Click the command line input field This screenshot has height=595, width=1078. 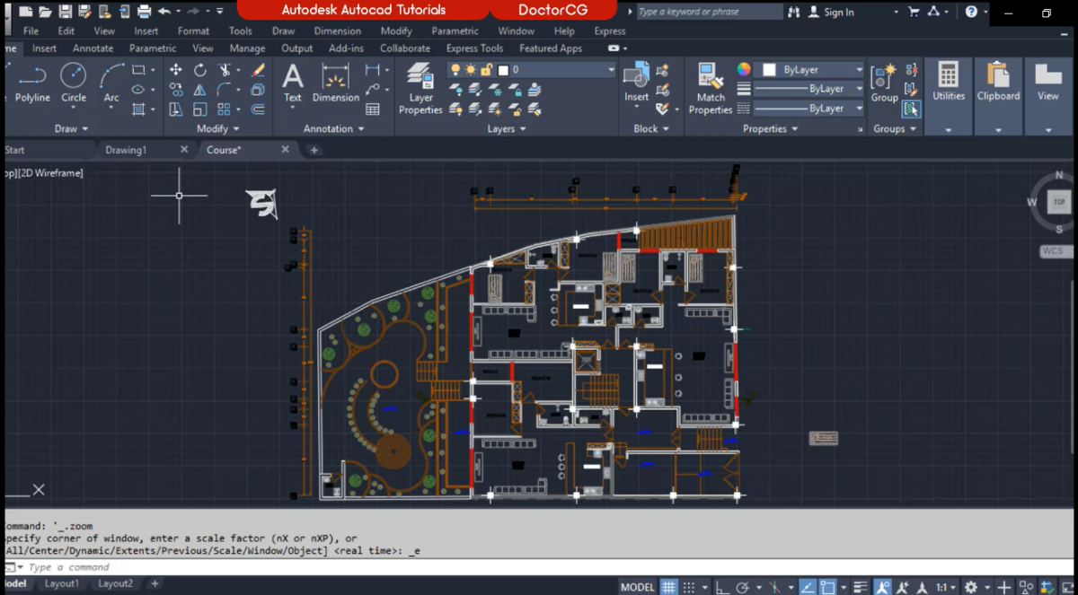539,567
